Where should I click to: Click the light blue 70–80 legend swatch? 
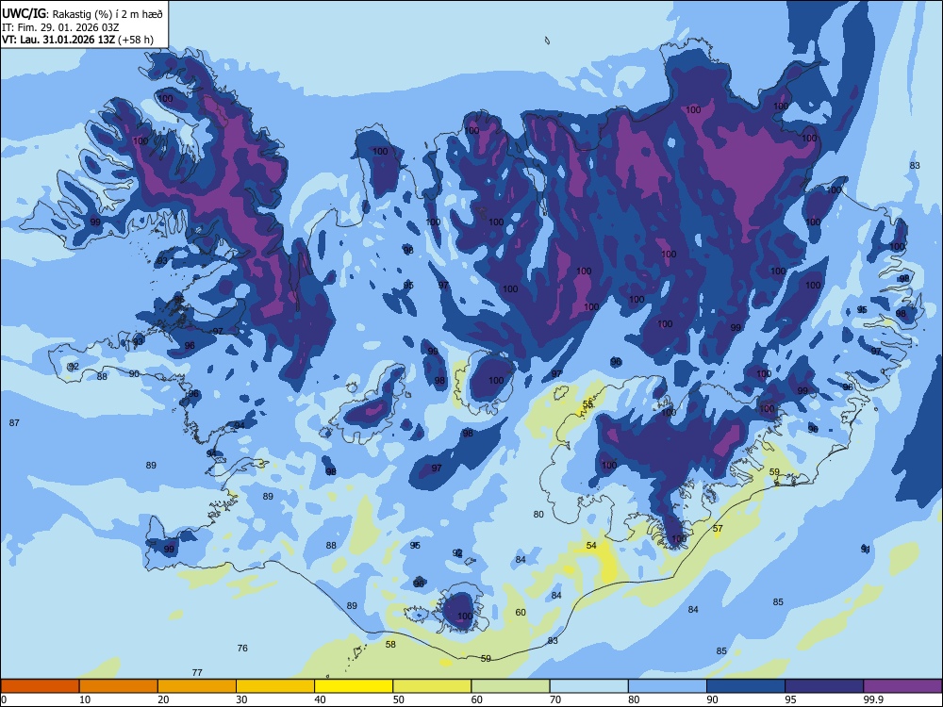(588, 686)
